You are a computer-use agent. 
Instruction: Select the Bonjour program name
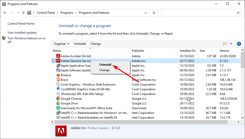pos(66,75)
